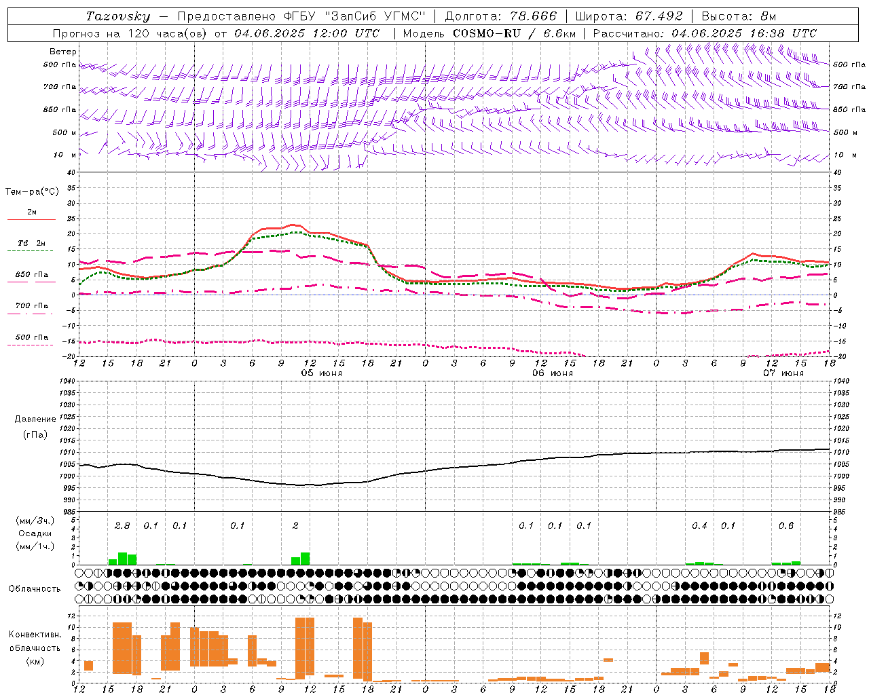Click the (мм/3ч.) precipitation unit label
869x695 pixels.
(x=35, y=521)
